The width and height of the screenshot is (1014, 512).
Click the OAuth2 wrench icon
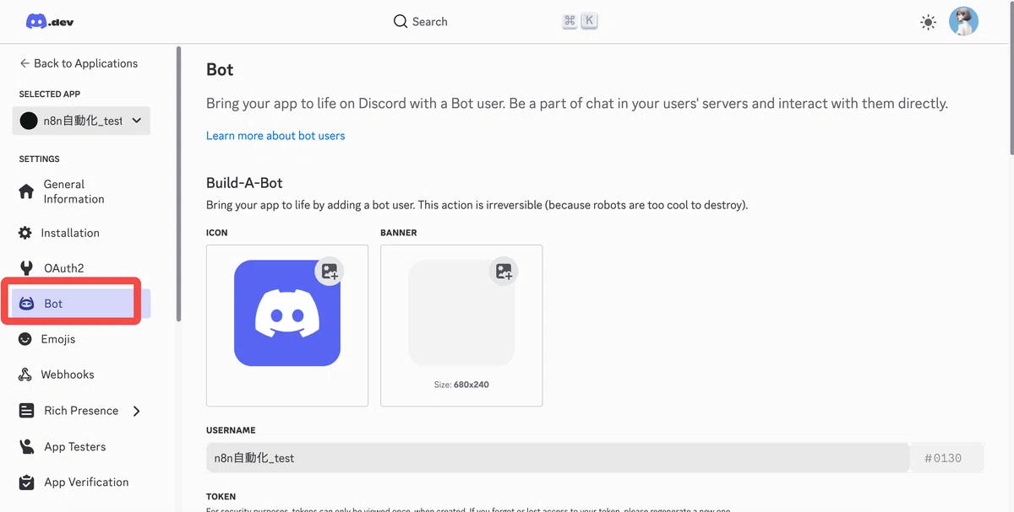27,268
